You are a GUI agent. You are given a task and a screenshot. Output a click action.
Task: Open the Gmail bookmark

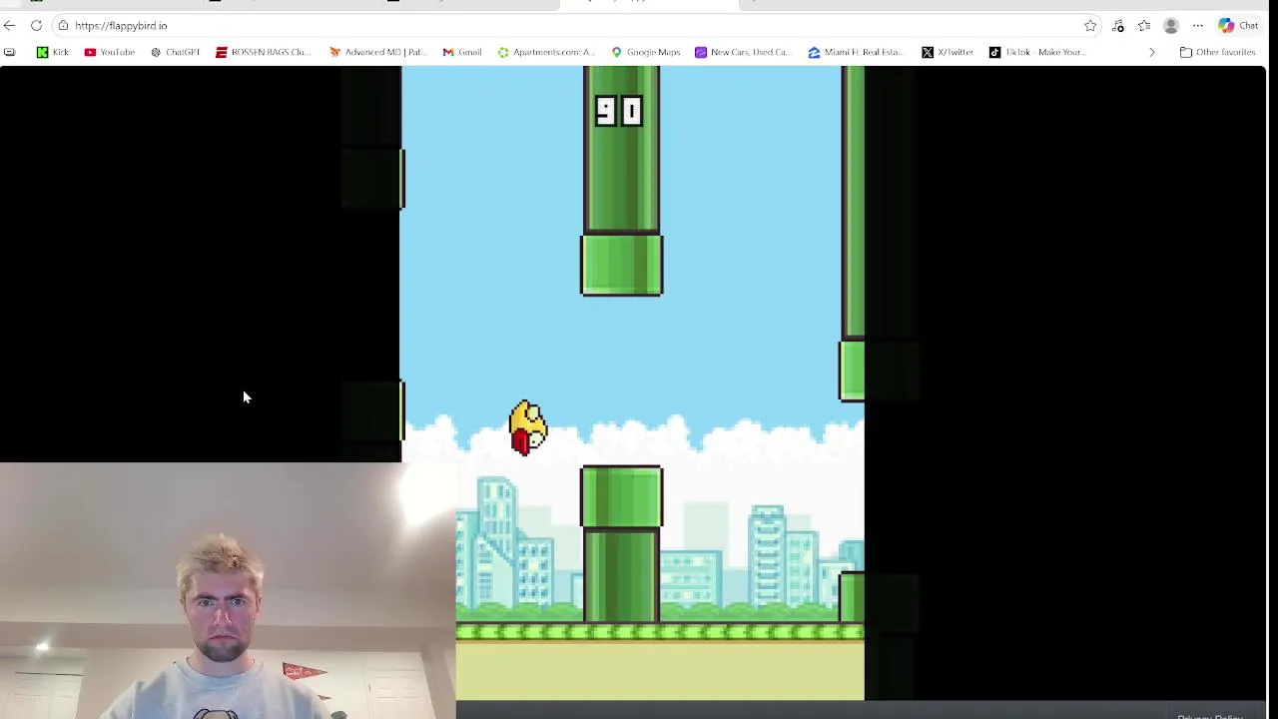pos(462,52)
